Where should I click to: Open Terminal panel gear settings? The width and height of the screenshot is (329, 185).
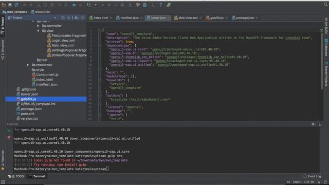pos(313,124)
